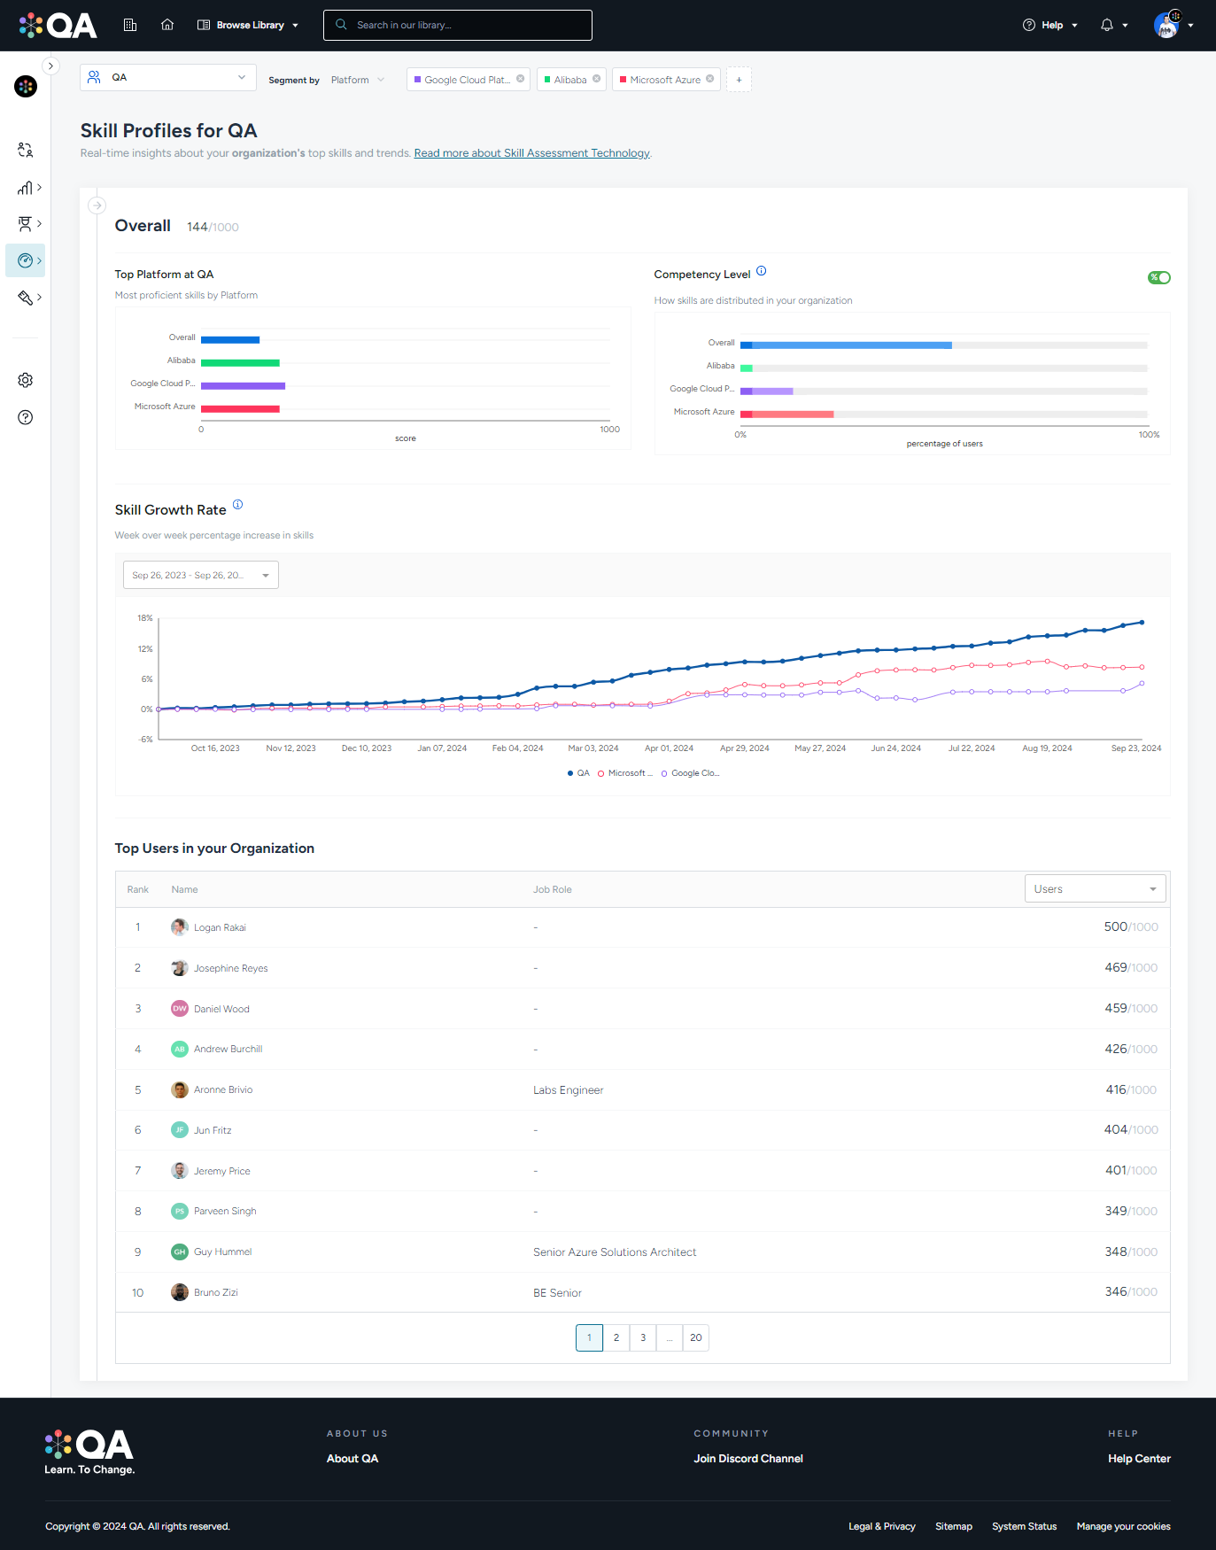Click the Alibaba green bar in Top Platform
1216x1550 pixels.
(240, 363)
